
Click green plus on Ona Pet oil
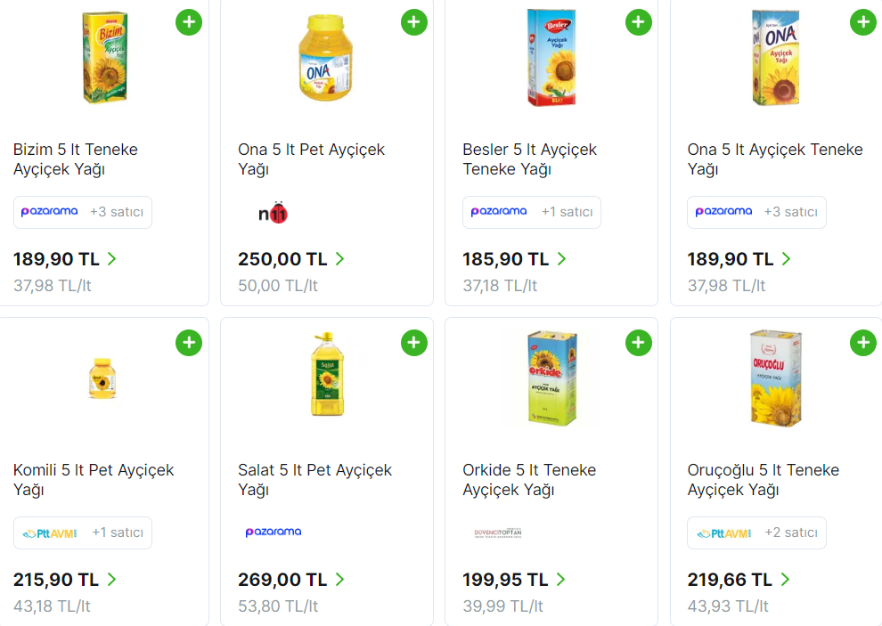413,22
